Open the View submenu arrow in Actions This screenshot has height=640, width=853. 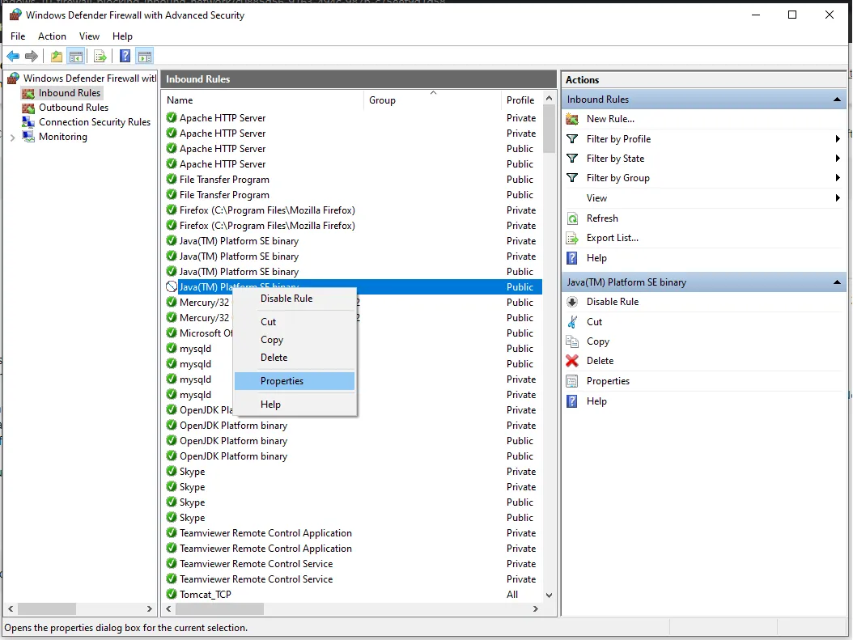pyautogui.click(x=838, y=198)
